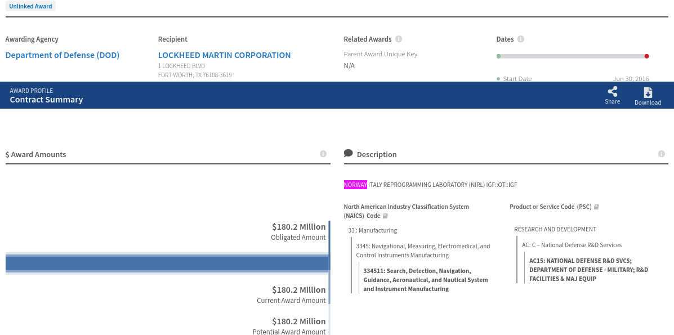Open the Department of Defense (DOD) agency link
This screenshot has width=674, height=335.
(63, 55)
